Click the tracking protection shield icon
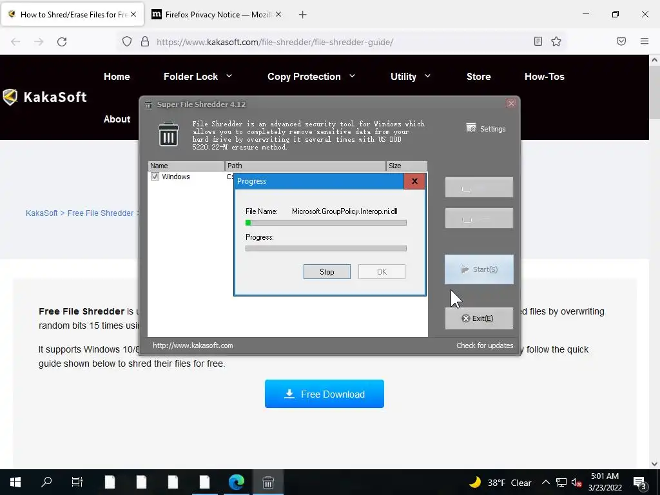Screen dimensions: 660x495 pos(127,42)
